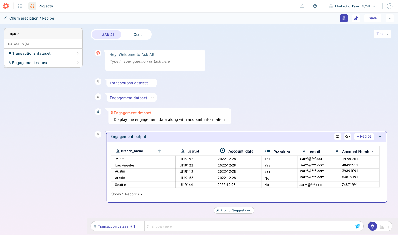Collapse the Engagement output panel chevron
The width and height of the screenshot is (398, 235).
point(380,136)
